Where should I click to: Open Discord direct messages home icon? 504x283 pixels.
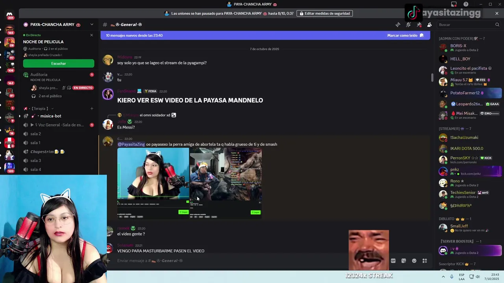tap(9, 15)
